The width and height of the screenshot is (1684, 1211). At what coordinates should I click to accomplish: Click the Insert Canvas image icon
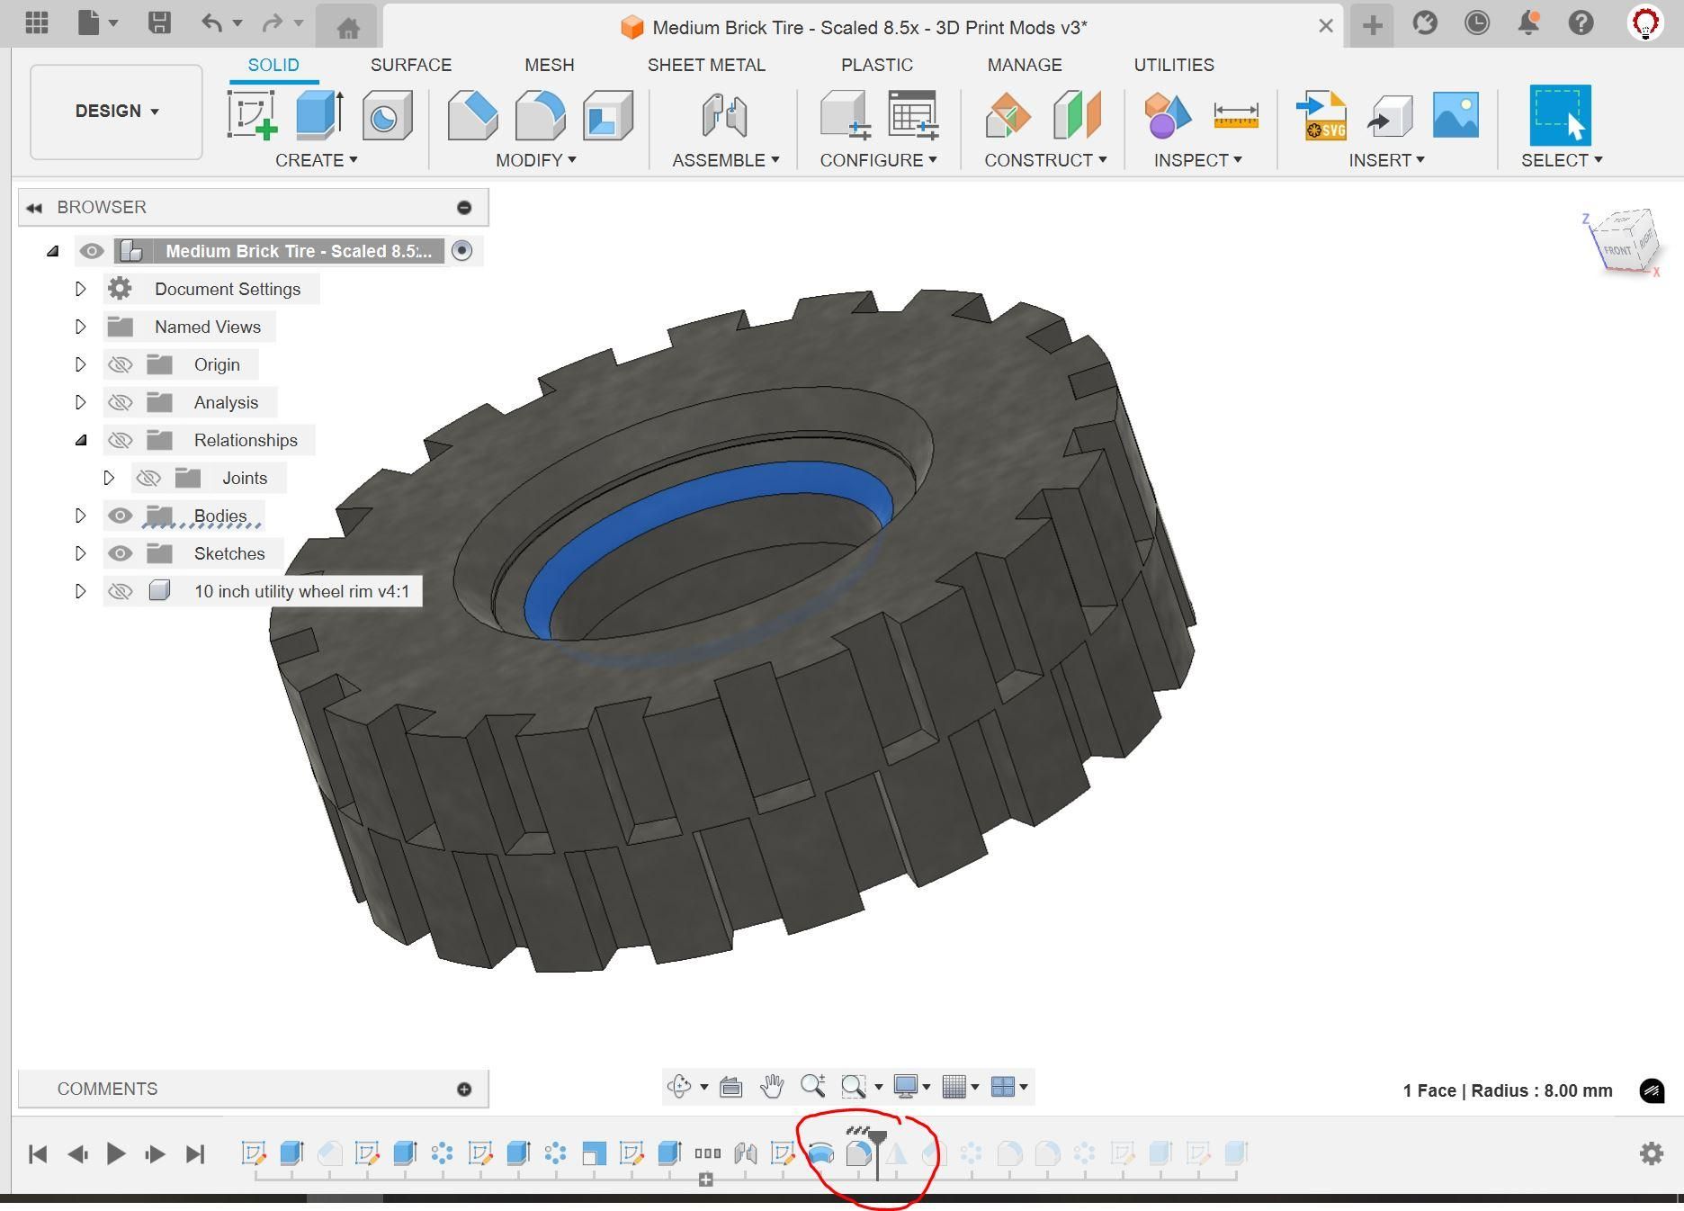point(1456,115)
